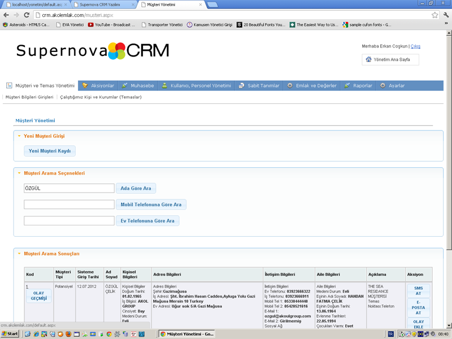Open the Kamusen Yönetici Girişi bookmark
The width and height of the screenshot is (452, 339).
pyautogui.click(x=210, y=25)
